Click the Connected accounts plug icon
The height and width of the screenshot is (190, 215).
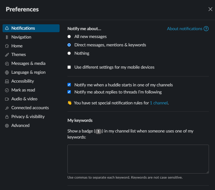tap(7, 108)
